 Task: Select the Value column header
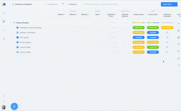[x=97, y=15]
